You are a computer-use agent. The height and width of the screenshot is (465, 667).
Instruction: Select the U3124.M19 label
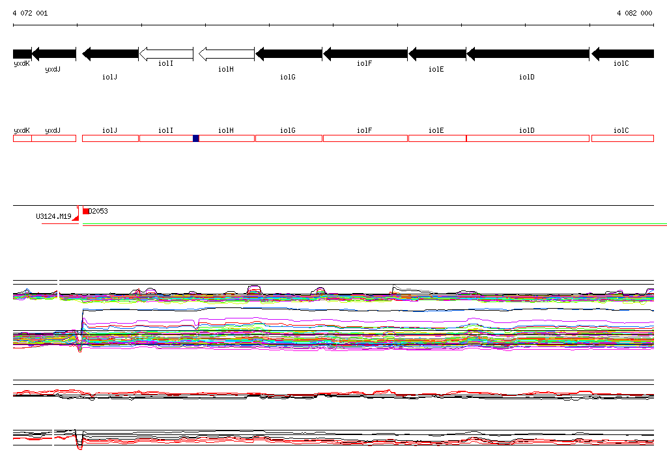[x=53, y=216]
